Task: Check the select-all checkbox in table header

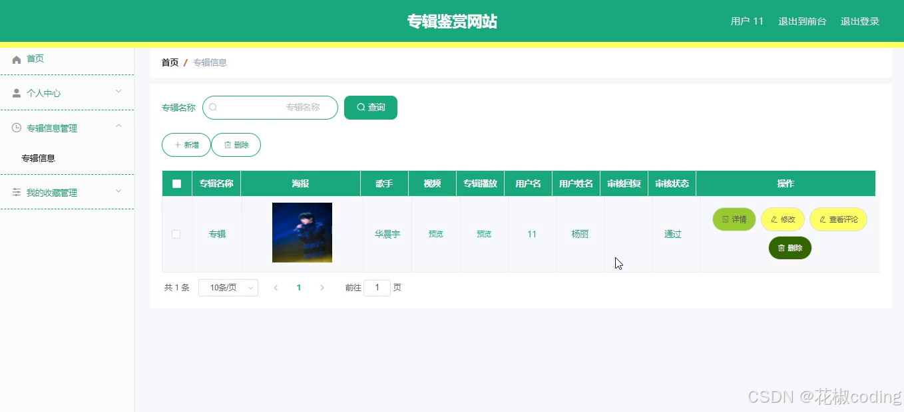Action: 176,183
